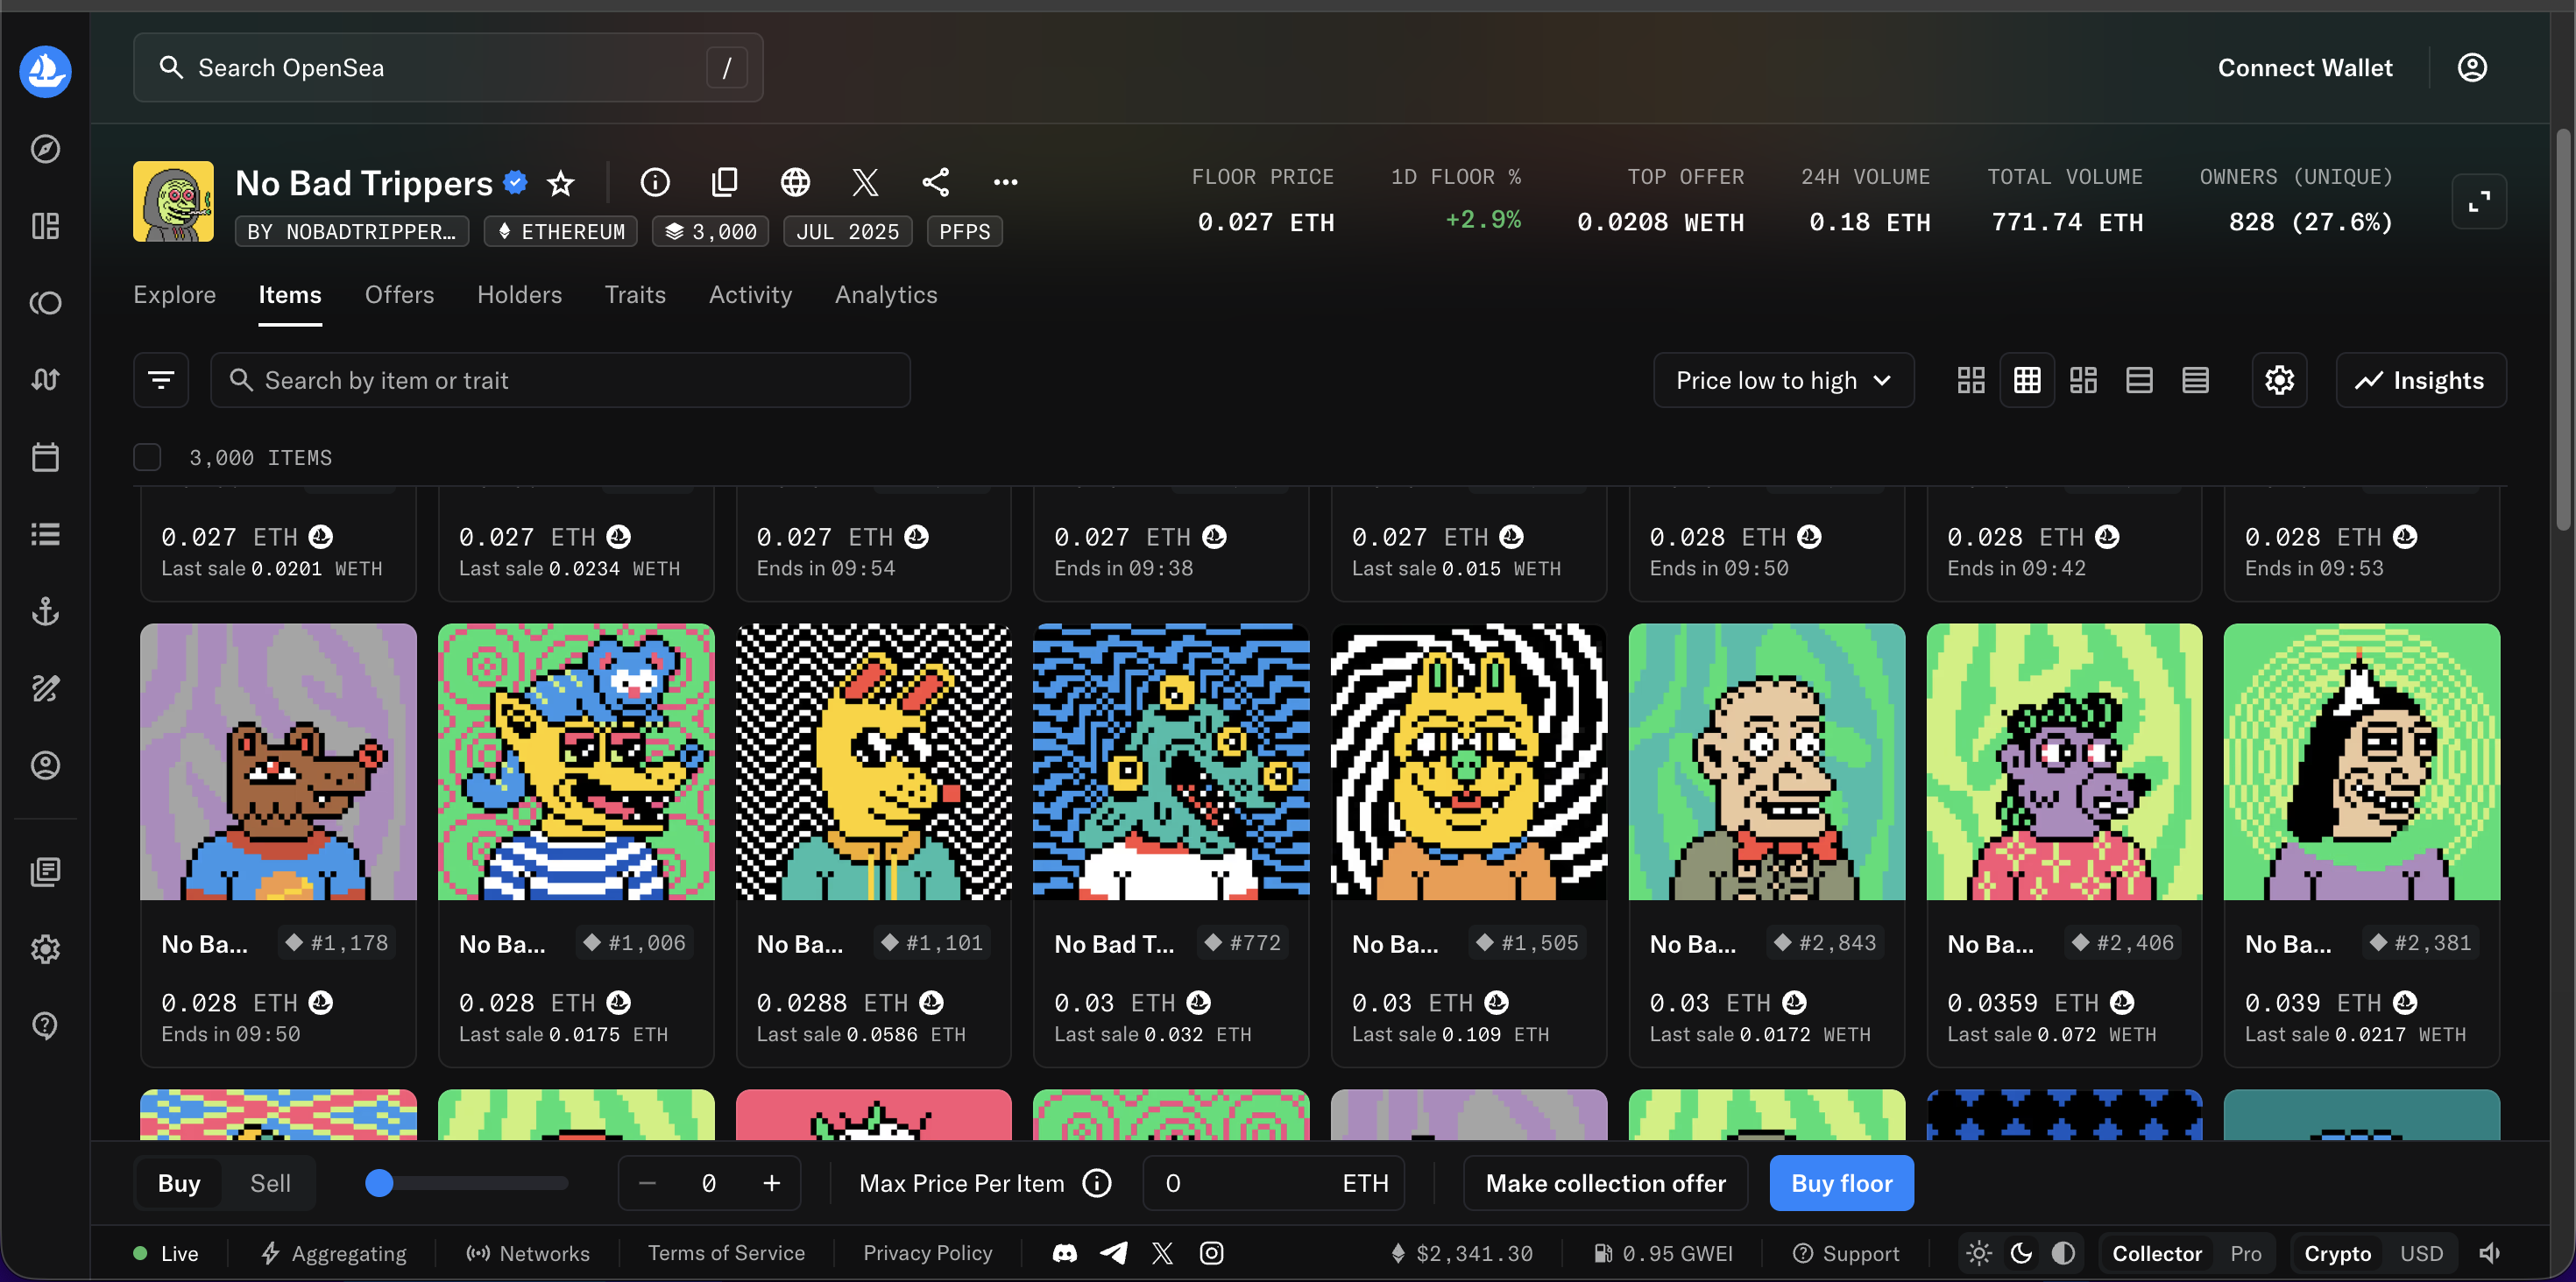The width and height of the screenshot is (2576, 1282).
Task: Click the item quantity sweep slider handle
Action: point(379,1183)
